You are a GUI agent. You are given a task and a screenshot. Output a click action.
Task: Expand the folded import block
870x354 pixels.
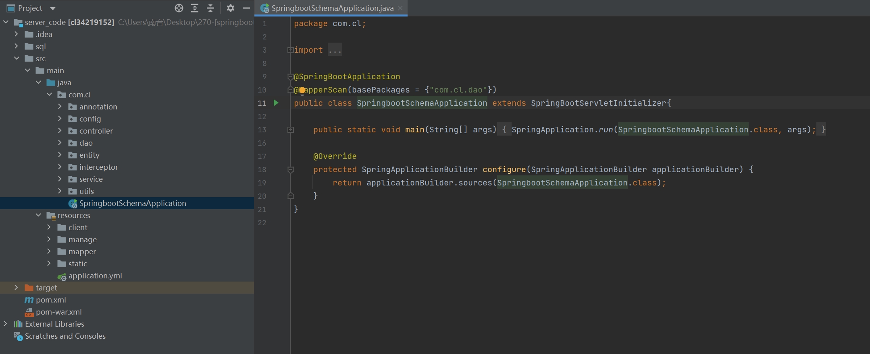290,50
